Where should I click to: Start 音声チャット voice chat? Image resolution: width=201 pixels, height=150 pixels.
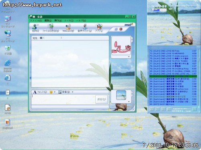(85, 28)
